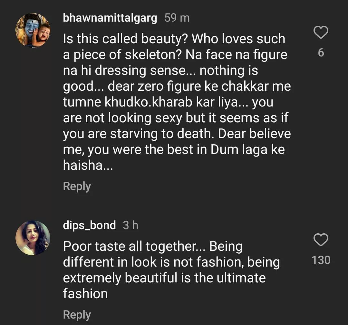
Task: Click the 59 m timestamp
Action: pyautogui.click(x=177, y=18)
